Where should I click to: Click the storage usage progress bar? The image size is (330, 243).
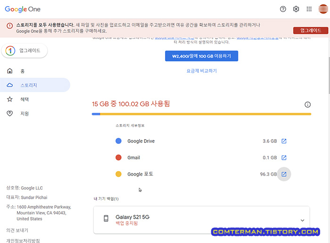(201, 114)
